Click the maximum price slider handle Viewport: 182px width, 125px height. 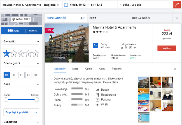pyautogui.click(x=37, y=100)
